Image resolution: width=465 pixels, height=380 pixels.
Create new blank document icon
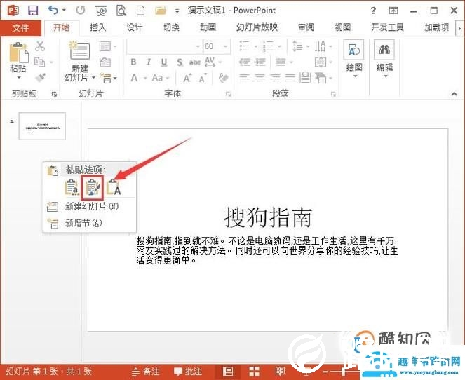pyautogui.click(x=140, y=11)
